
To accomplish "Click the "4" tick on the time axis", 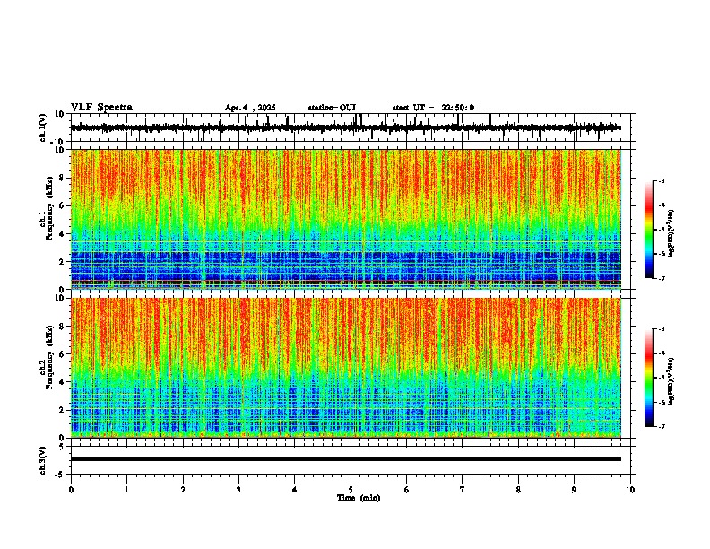I will click(295, 490).
